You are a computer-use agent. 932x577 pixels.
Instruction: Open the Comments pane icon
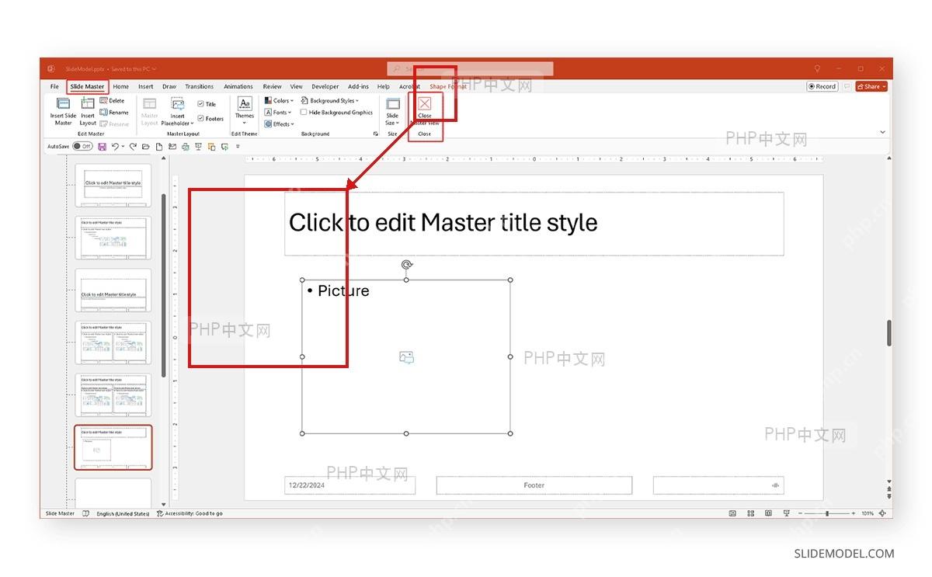(847, 86)
